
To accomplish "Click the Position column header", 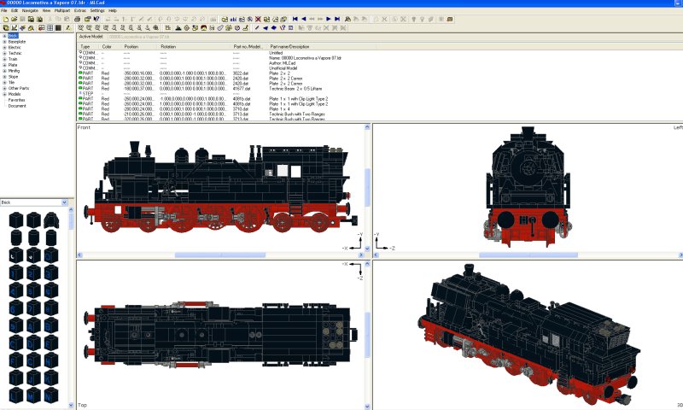I will click(140, 47).
